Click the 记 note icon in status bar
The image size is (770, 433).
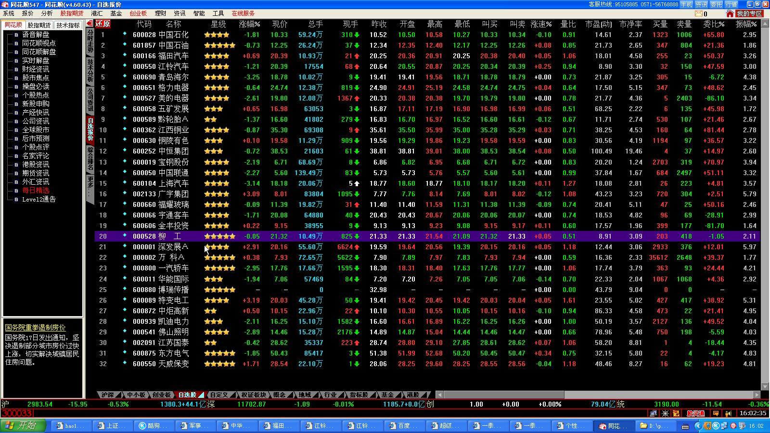point(676,413)
